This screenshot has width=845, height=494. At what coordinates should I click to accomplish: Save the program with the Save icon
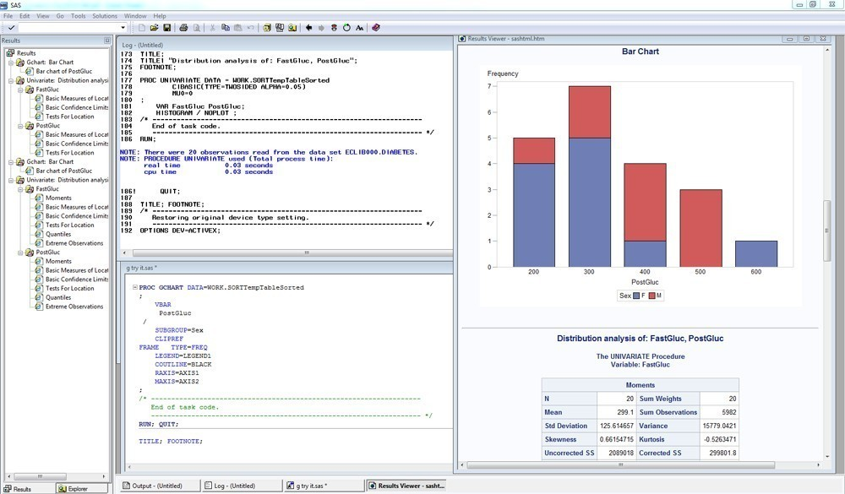[167, 27]
